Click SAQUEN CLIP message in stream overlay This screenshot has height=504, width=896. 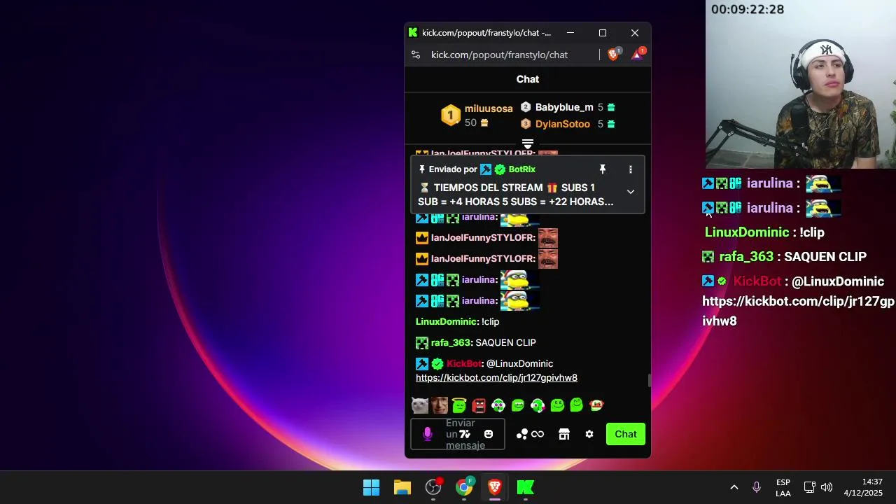825,257
